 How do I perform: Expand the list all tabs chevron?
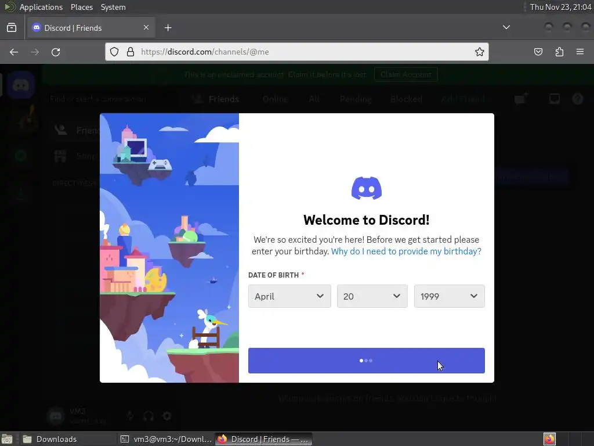[x=506, y=27]
